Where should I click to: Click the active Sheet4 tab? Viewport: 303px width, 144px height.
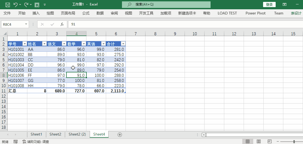click(x=99, y=134)
